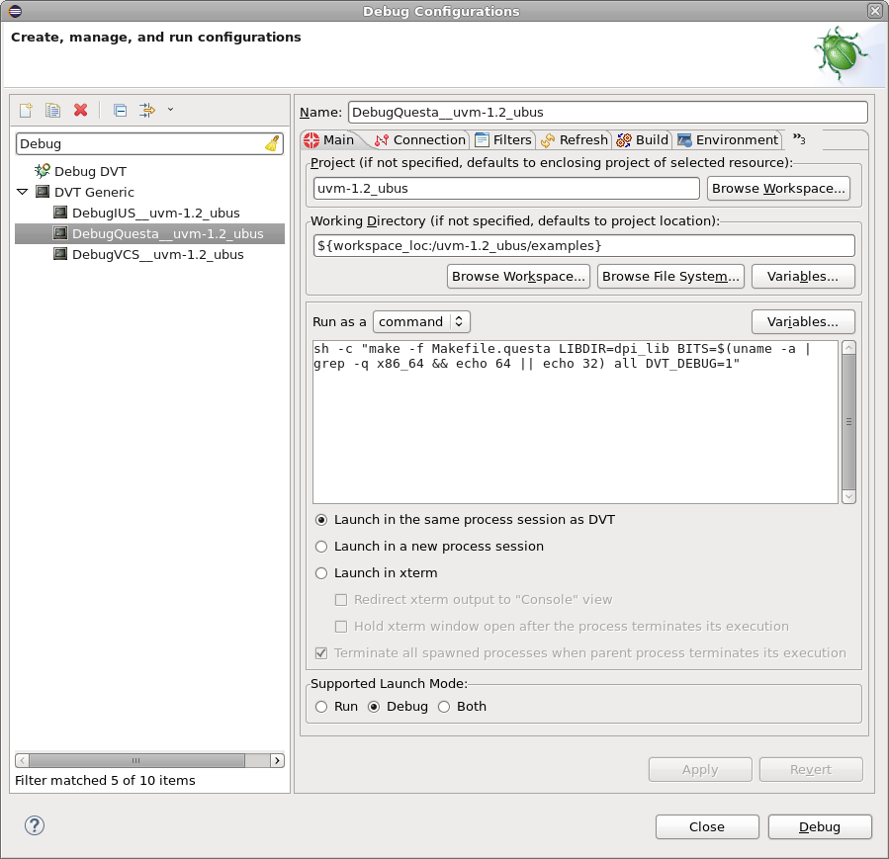Duplicate the selected launch configuration

(x=52, y=110)
